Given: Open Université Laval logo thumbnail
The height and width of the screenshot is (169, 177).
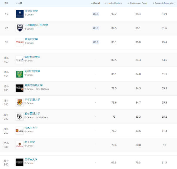Looking at the screenshot, I should click(x=20, y=131).
